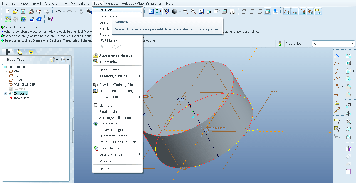
Task: Open appearance gallery dropdown arrow
Action: (180, 11)
